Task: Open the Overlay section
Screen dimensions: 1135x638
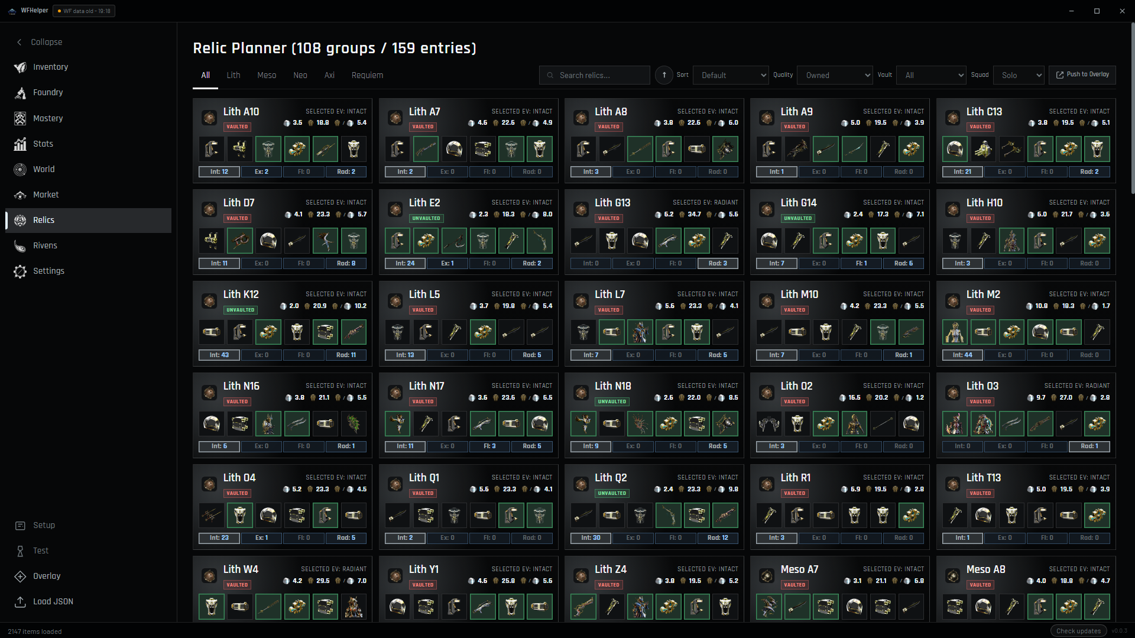Action: point(88,576)
